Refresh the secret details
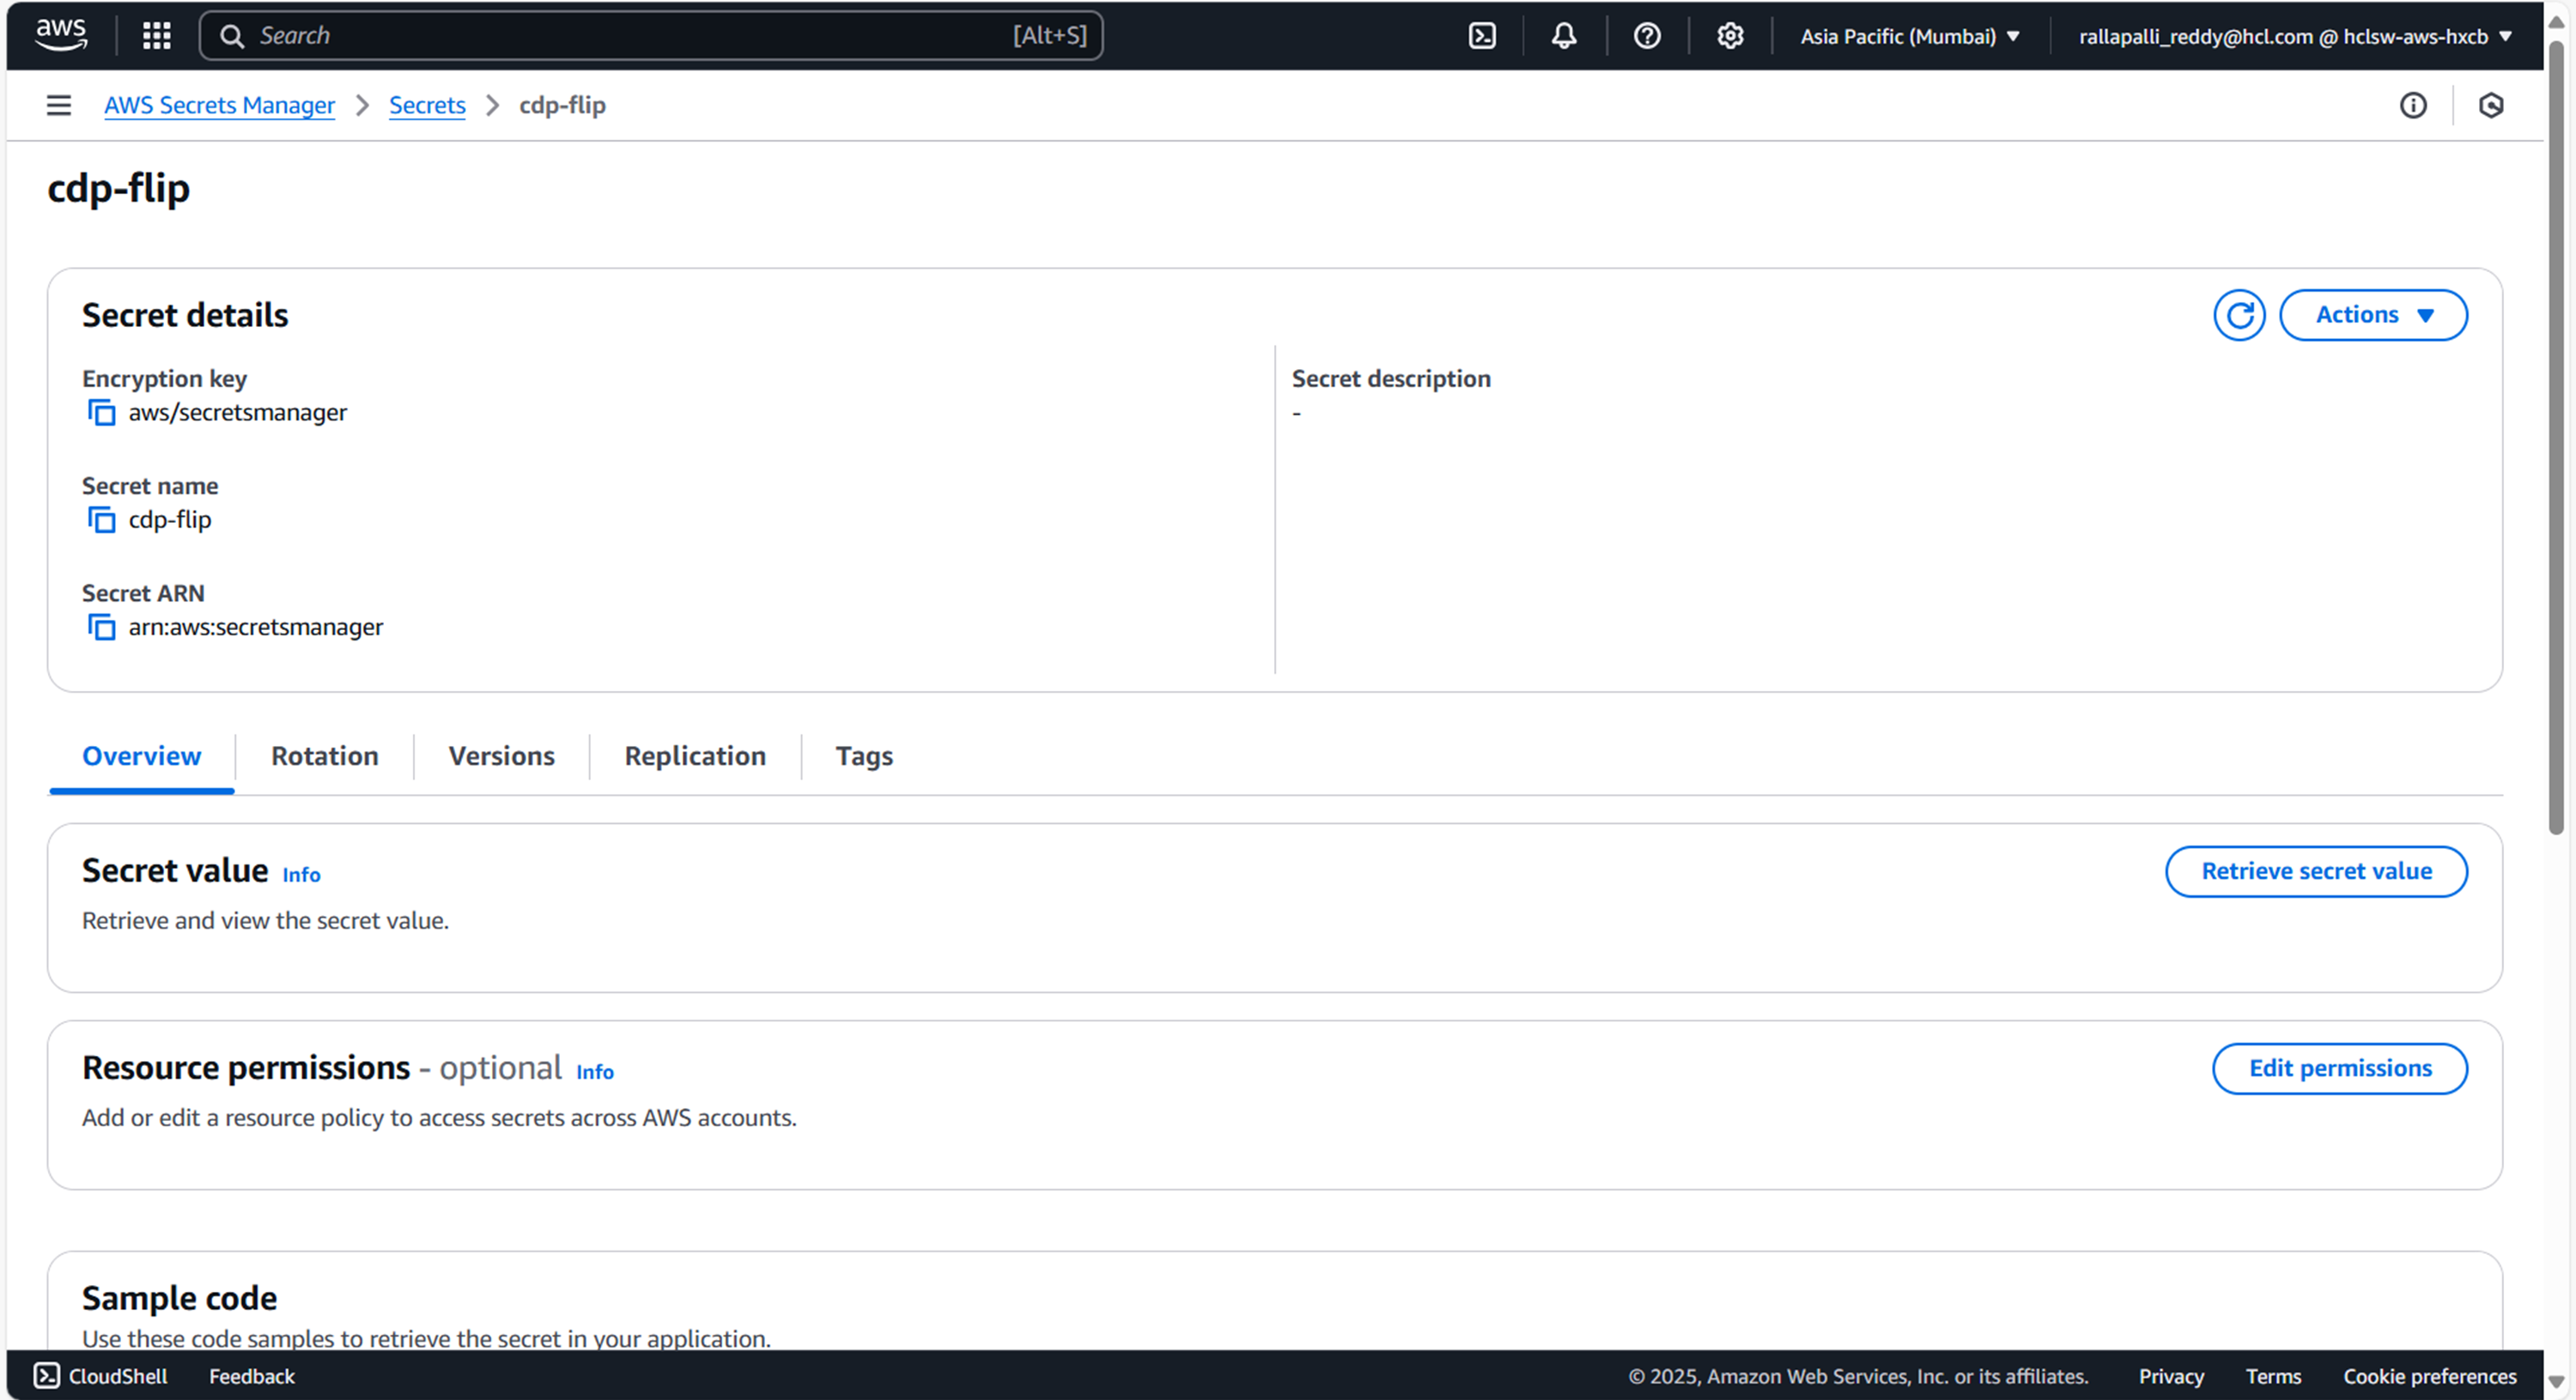2576x1400 pixels. 2238,315
